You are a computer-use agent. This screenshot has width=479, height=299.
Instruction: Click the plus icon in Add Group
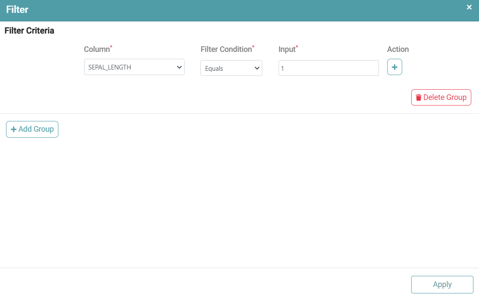(13, 130)
